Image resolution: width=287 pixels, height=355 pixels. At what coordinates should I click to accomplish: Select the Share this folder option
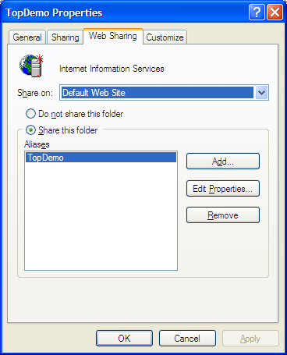[x=30, y=130]
